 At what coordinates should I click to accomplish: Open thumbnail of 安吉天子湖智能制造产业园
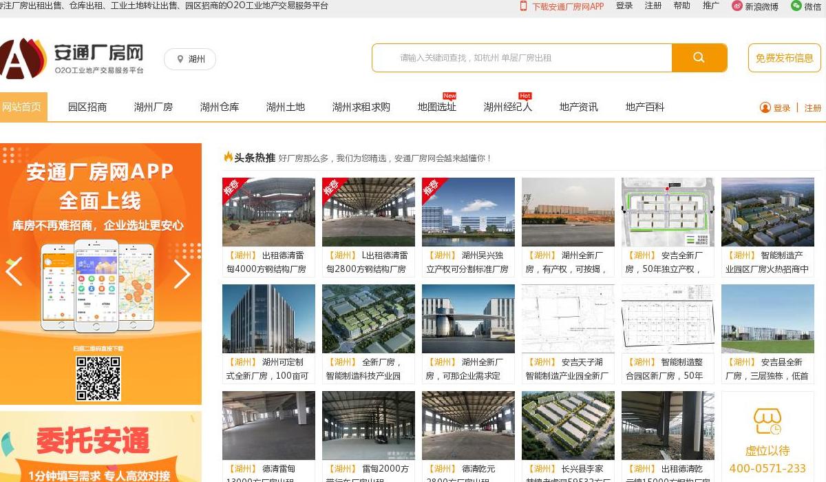[568, 319]
